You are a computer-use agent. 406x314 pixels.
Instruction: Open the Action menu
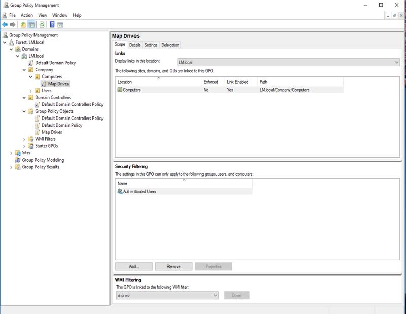pyautogui.click(x=26, y=15)
